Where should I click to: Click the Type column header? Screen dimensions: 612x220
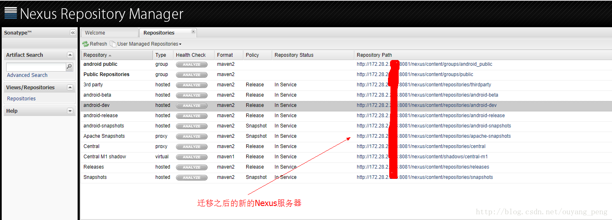[x=163, y=55]
